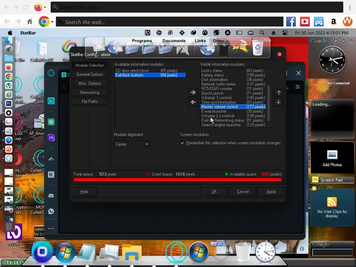Image resolution: width=356 pixels, height=267 pixels.
Task: Click the analog clock widget
Action: (332, 59)
